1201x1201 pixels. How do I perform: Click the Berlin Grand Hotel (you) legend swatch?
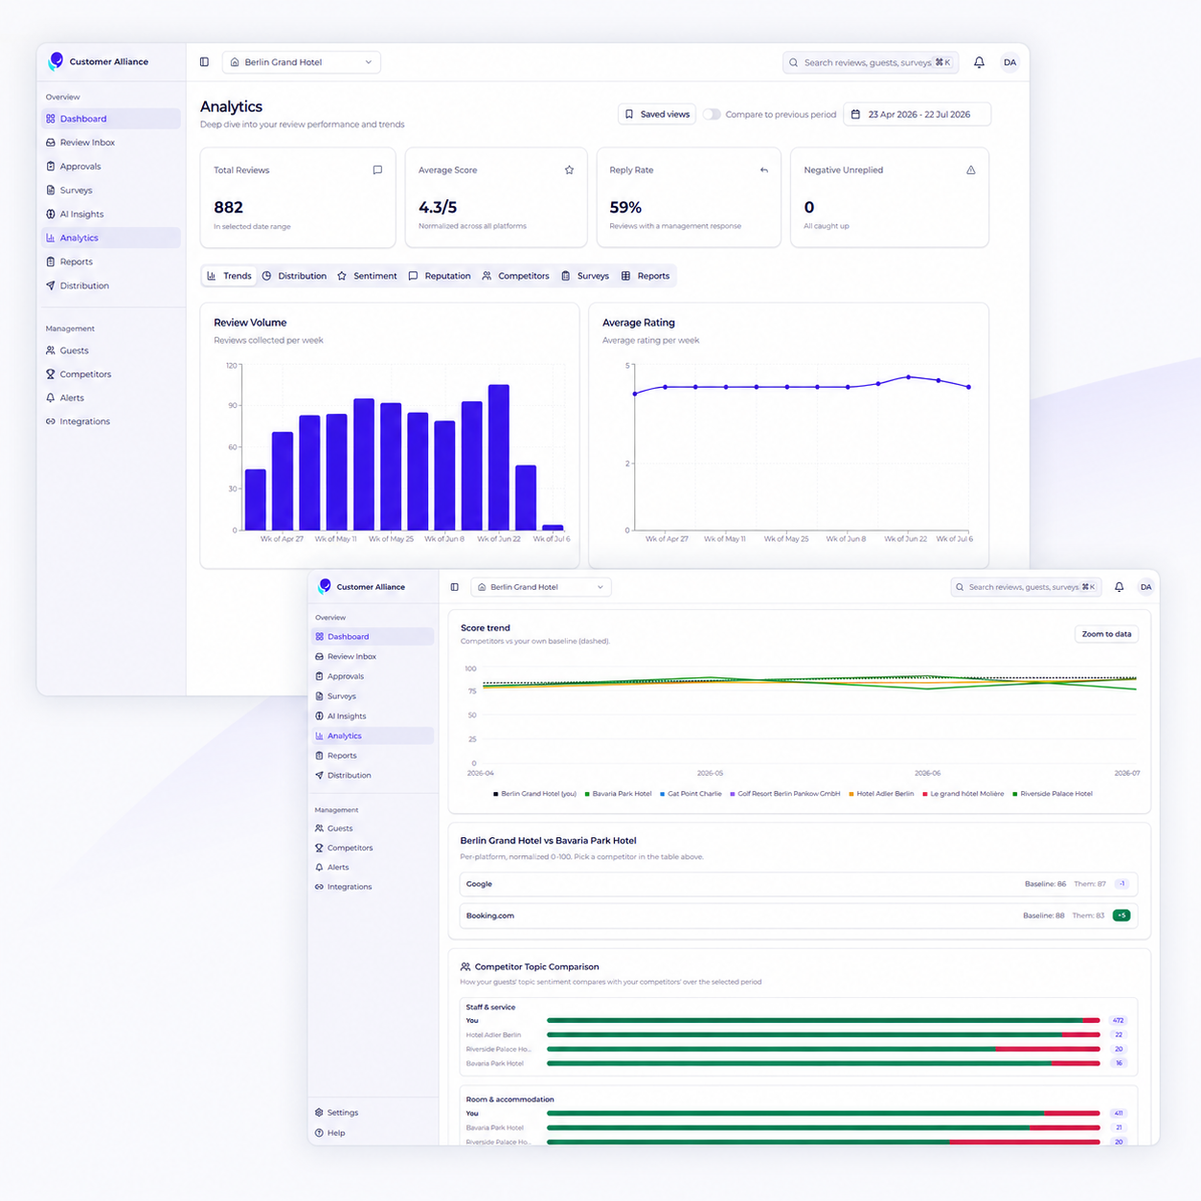click(x=495, y=794)
